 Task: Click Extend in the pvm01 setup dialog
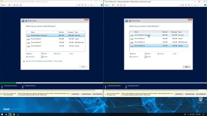coord(147,57)
